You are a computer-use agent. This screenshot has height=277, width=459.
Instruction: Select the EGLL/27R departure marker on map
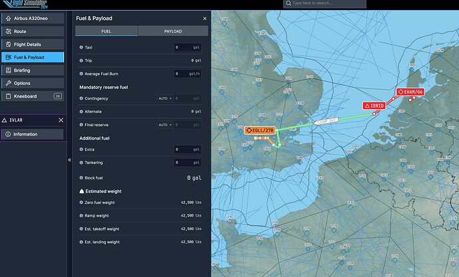click(260, 130)
